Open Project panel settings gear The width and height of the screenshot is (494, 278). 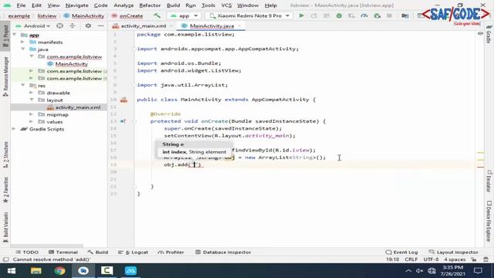coord(88,25)
